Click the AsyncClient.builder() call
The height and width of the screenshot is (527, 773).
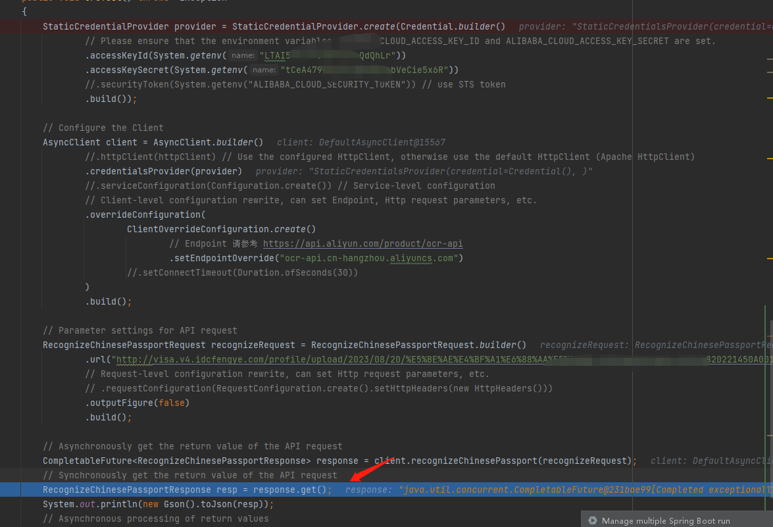pos(208,142)
